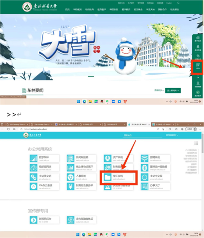Click the 图书馆外部数据 bluetooth-style icon

pos(144,168)
